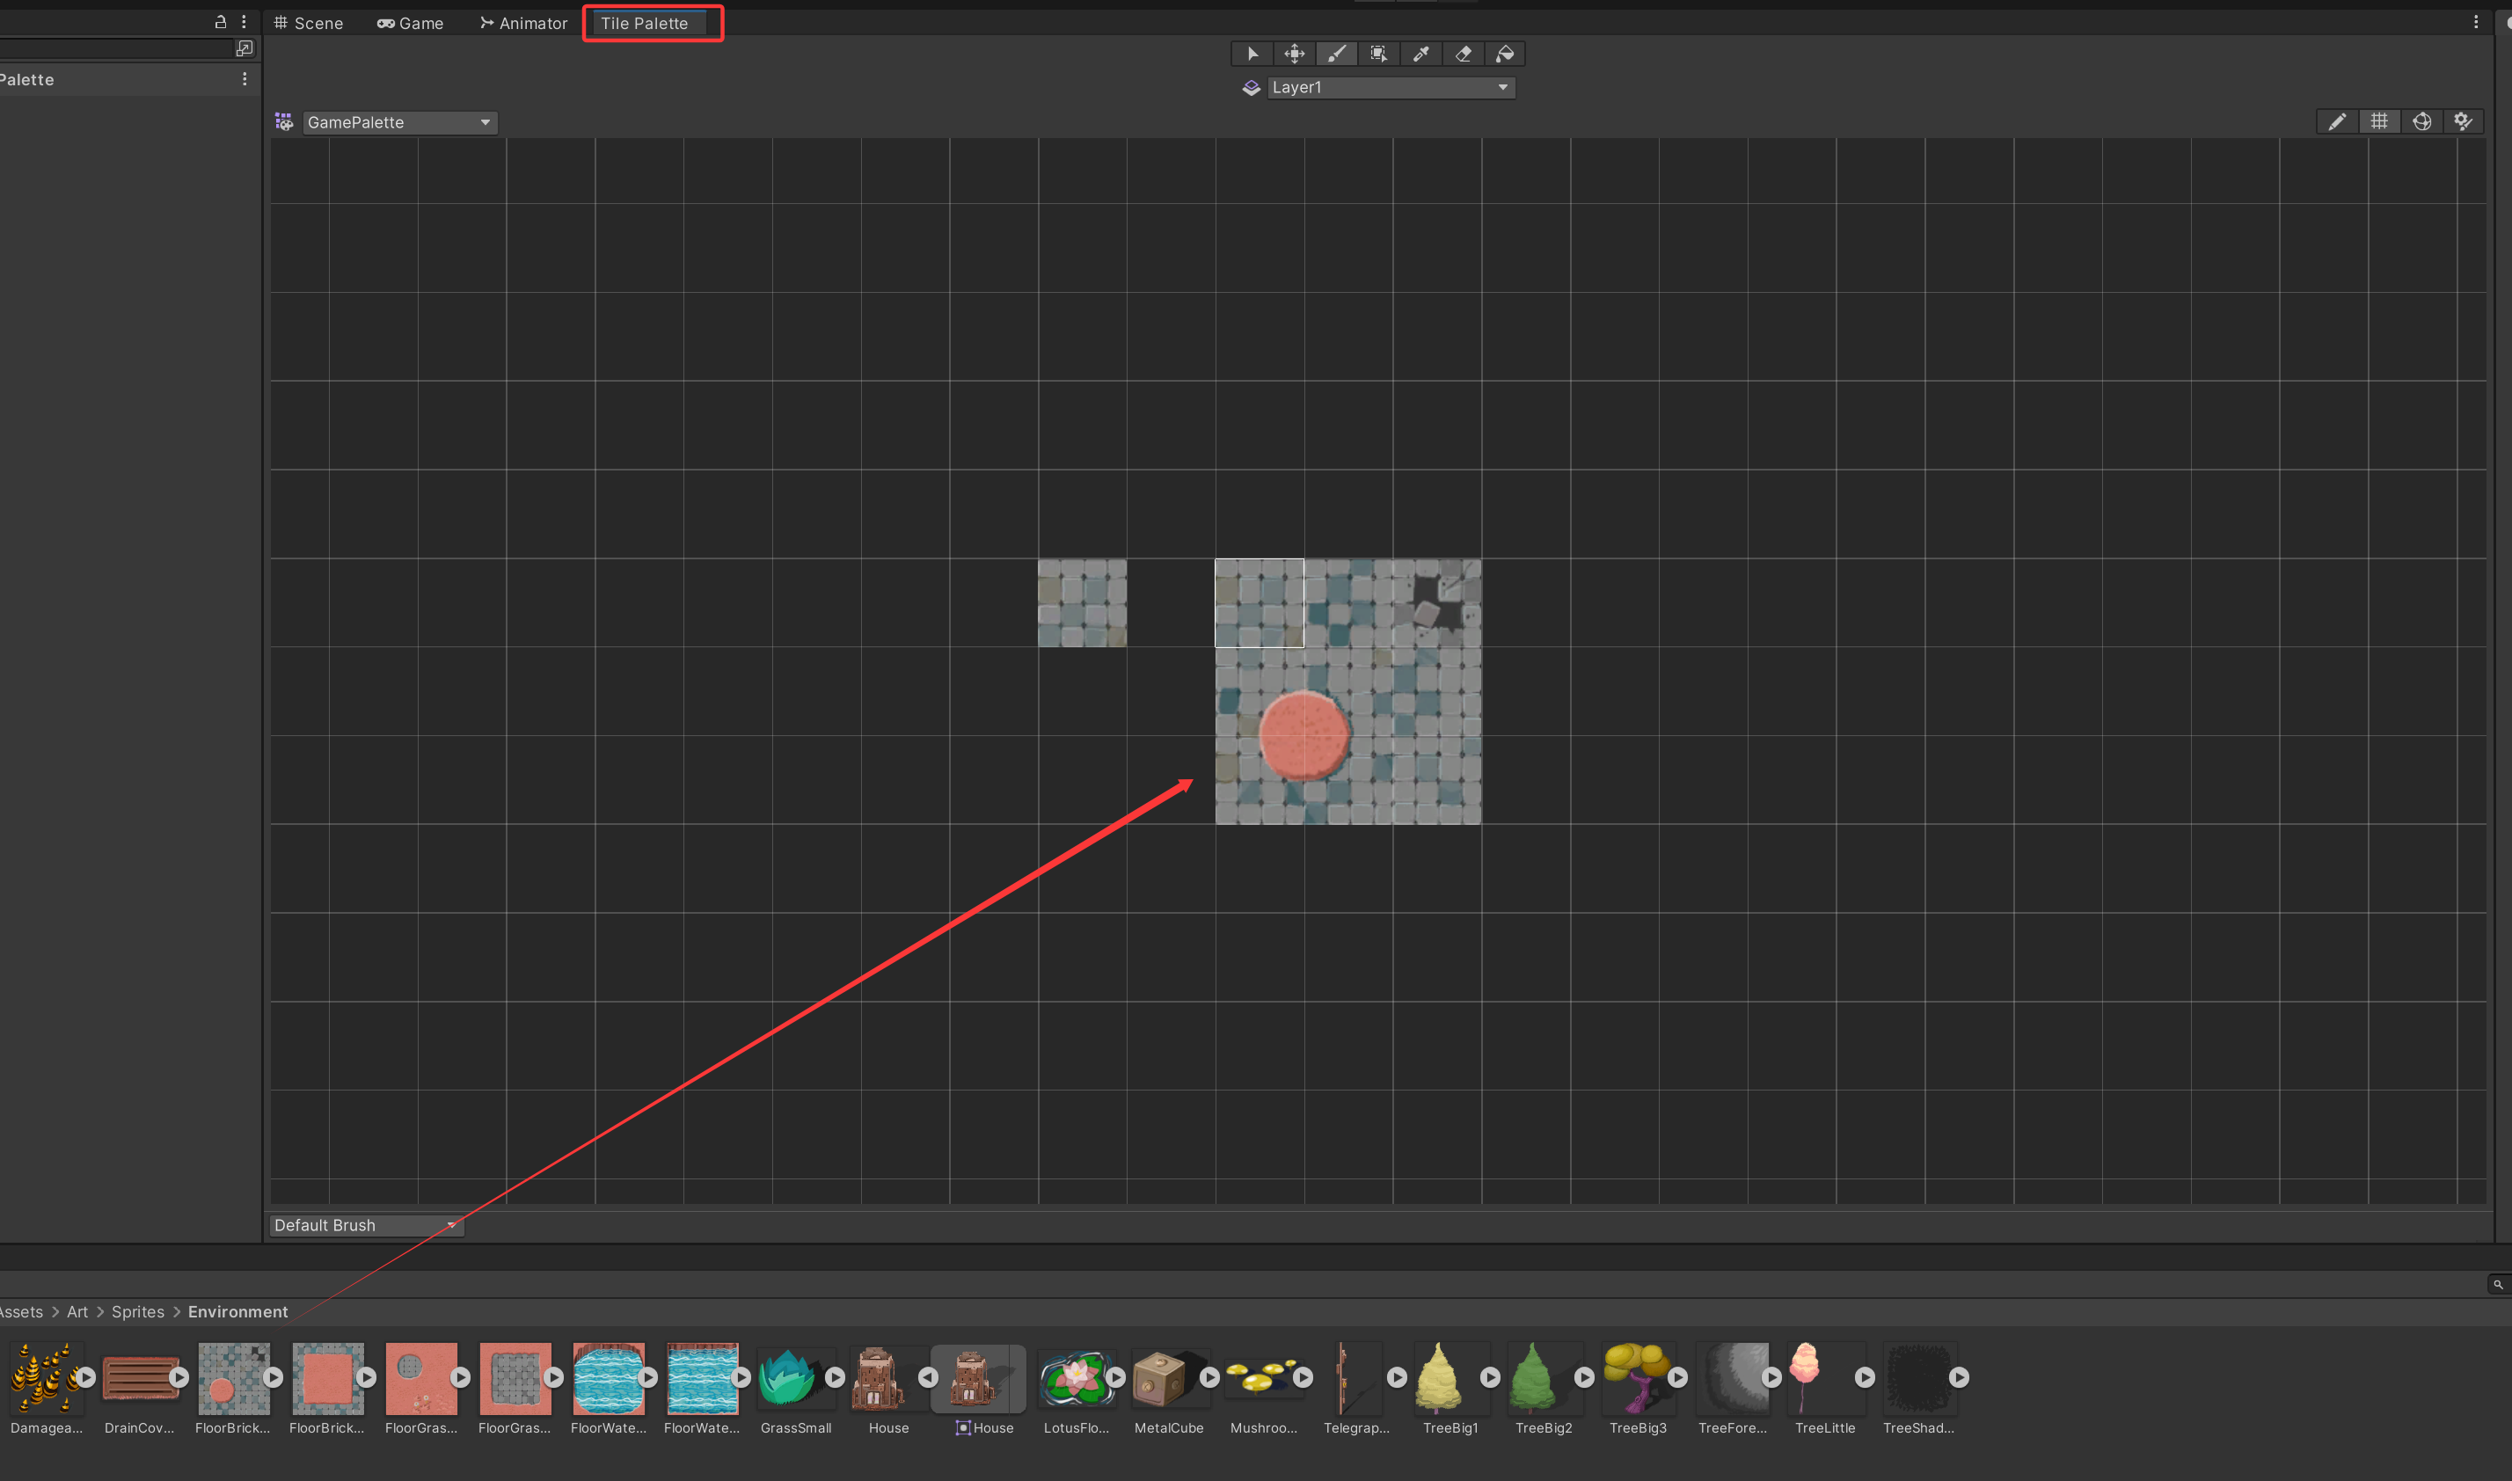Open the palette gizmo display options

point(2421,121)
